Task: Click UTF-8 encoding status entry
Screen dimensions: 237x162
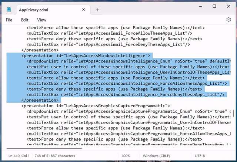Action: point(200,156)
